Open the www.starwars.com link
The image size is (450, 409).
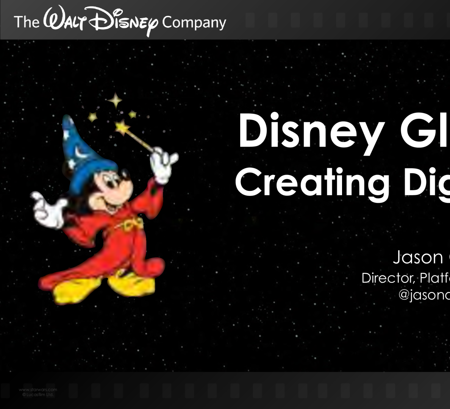coord(38,389)
